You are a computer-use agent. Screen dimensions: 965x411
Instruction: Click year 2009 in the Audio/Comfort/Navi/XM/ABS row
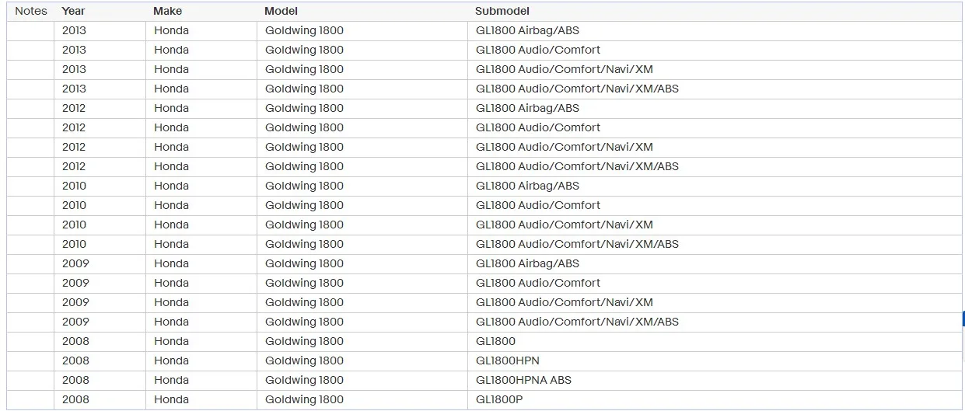(75, 322)
